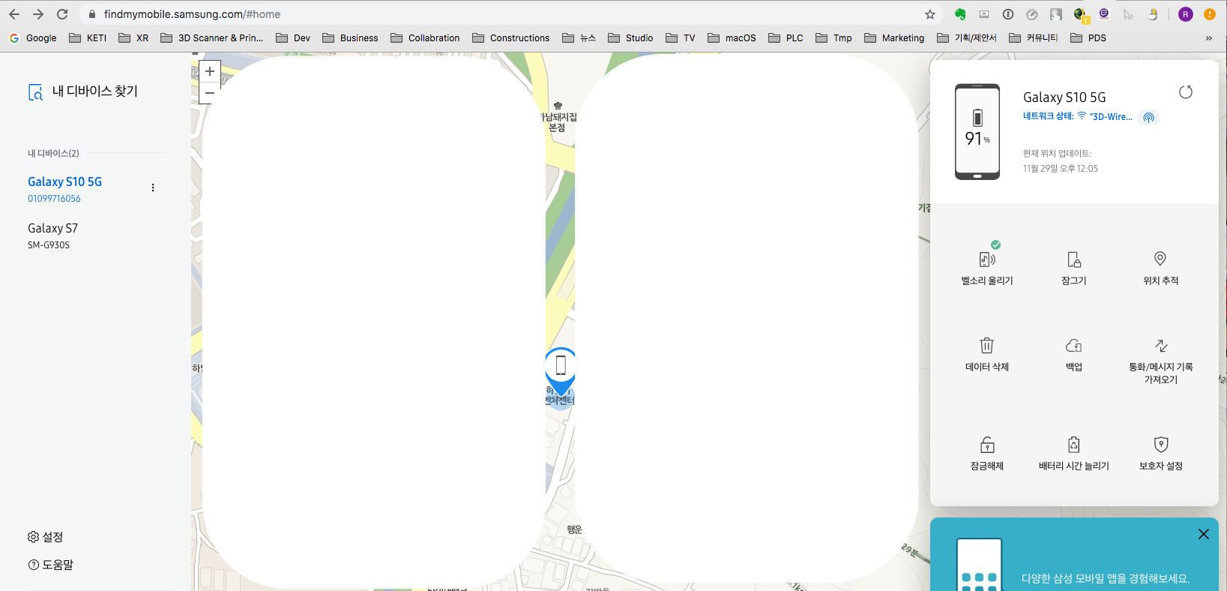Screen dimensions: 1227x591
Task: Zoom in the map with plus button
Action: click(210, 71)
